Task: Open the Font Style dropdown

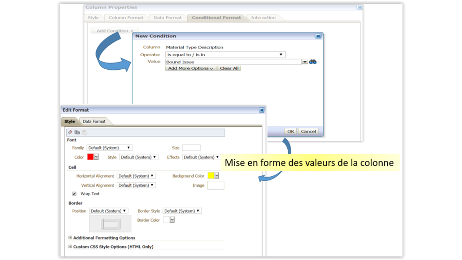Action: (x=139, y=157)
